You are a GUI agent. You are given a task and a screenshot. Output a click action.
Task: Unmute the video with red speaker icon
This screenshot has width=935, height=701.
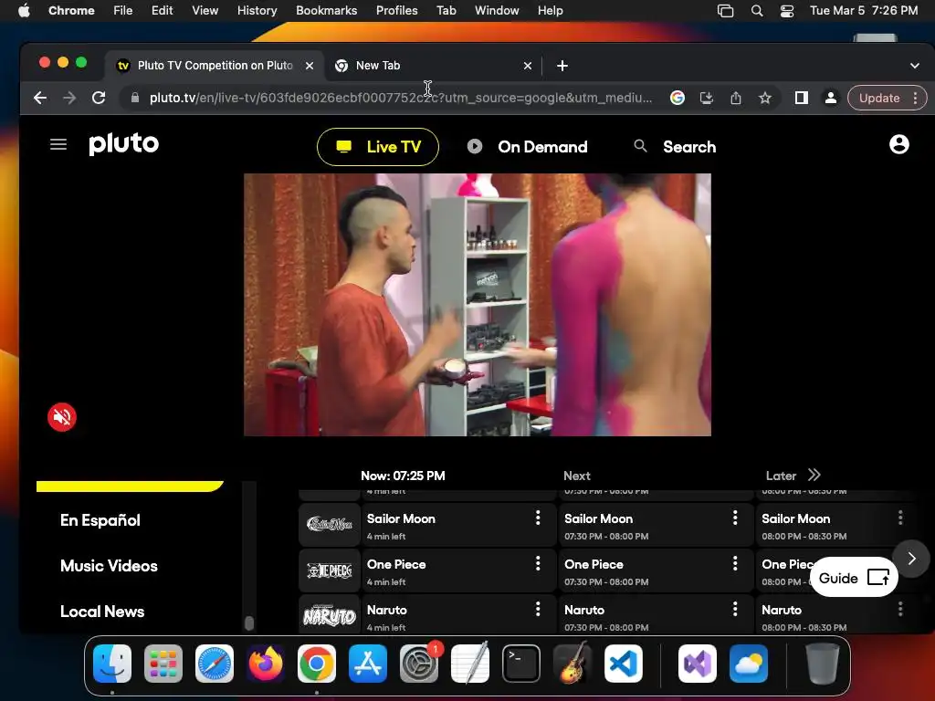point(62,417)
